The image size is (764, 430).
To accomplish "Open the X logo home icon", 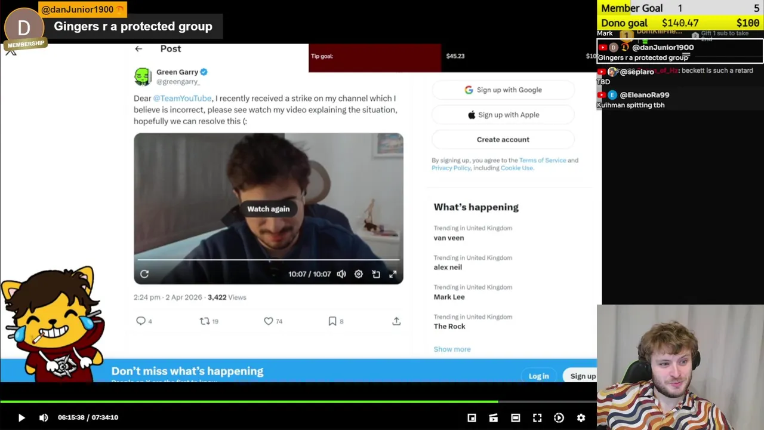I will click(x=11, y=51).
